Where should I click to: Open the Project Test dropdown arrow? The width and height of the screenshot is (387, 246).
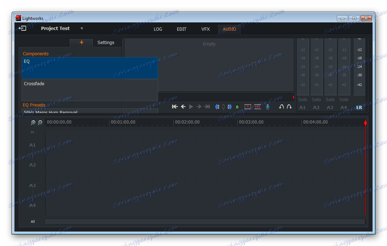click(x=82, y=29)
